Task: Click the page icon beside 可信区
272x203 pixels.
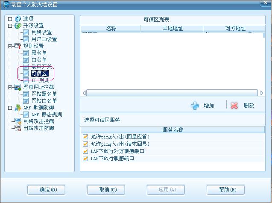Action: 26,74
